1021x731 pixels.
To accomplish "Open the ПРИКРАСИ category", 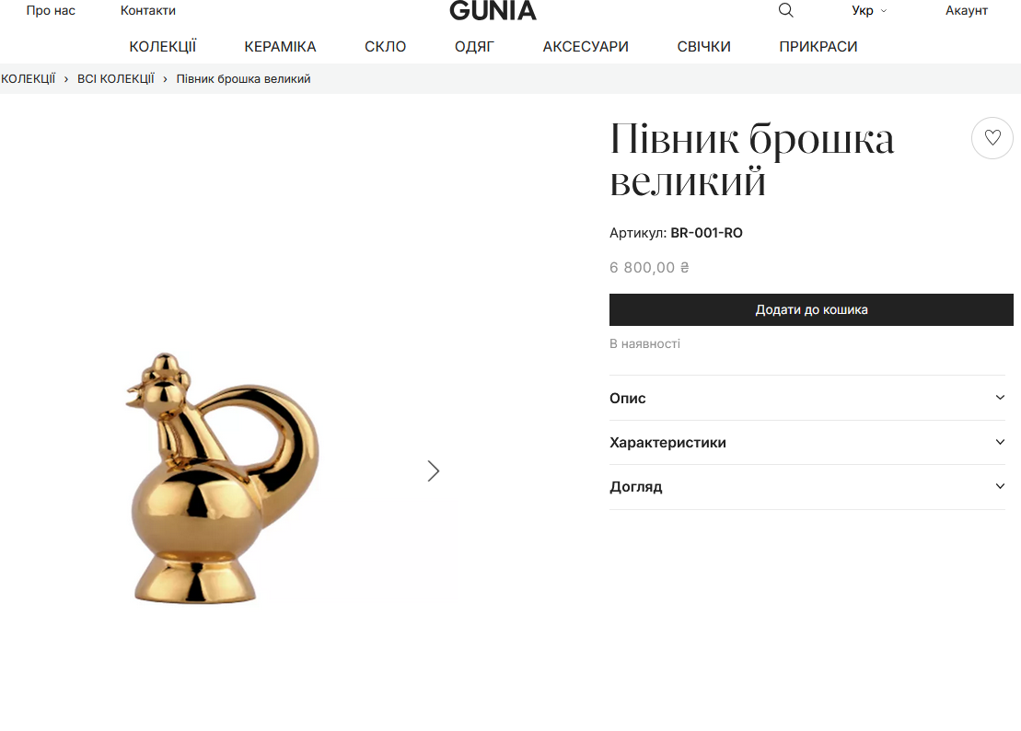I will coord(818,47).
